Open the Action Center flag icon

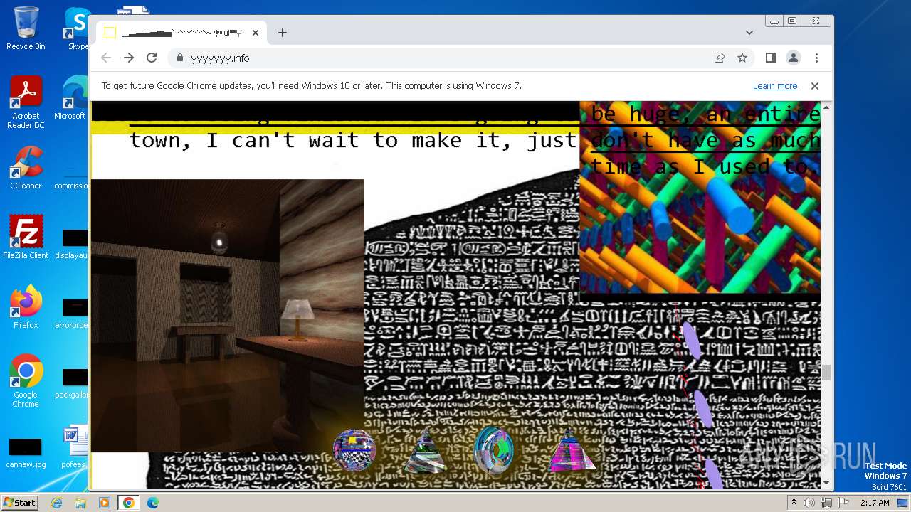pos(843,503)
